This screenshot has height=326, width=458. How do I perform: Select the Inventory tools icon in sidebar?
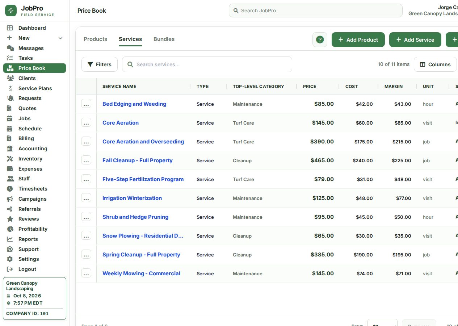(x=10, y=159)
